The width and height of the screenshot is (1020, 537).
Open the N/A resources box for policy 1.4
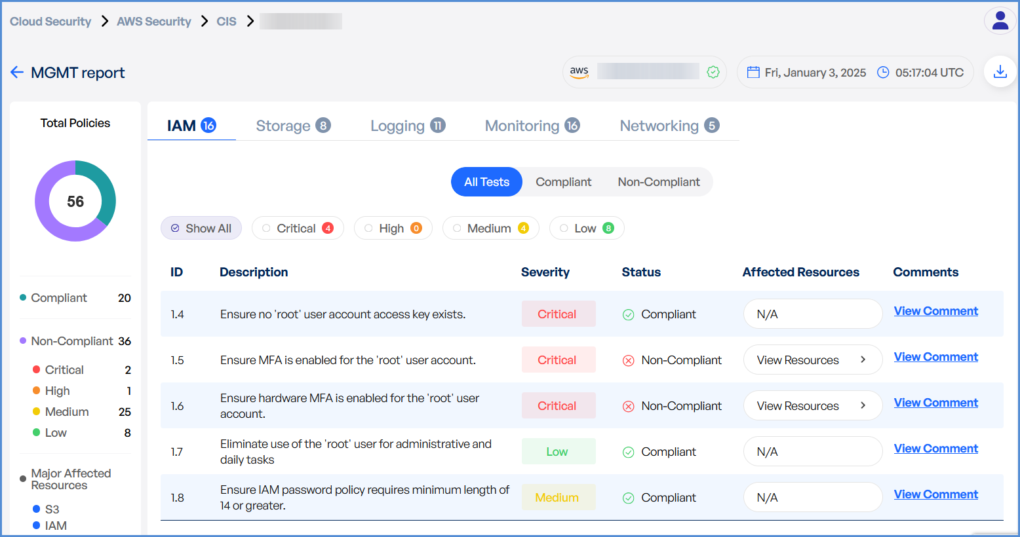coord(812,314)
